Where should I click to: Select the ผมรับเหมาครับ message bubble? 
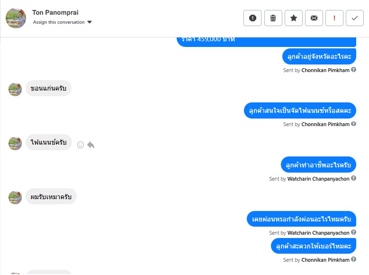51,196
